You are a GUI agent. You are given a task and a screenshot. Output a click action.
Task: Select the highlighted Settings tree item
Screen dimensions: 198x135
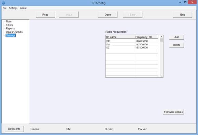pyautogui.click(x=11, y=35)
